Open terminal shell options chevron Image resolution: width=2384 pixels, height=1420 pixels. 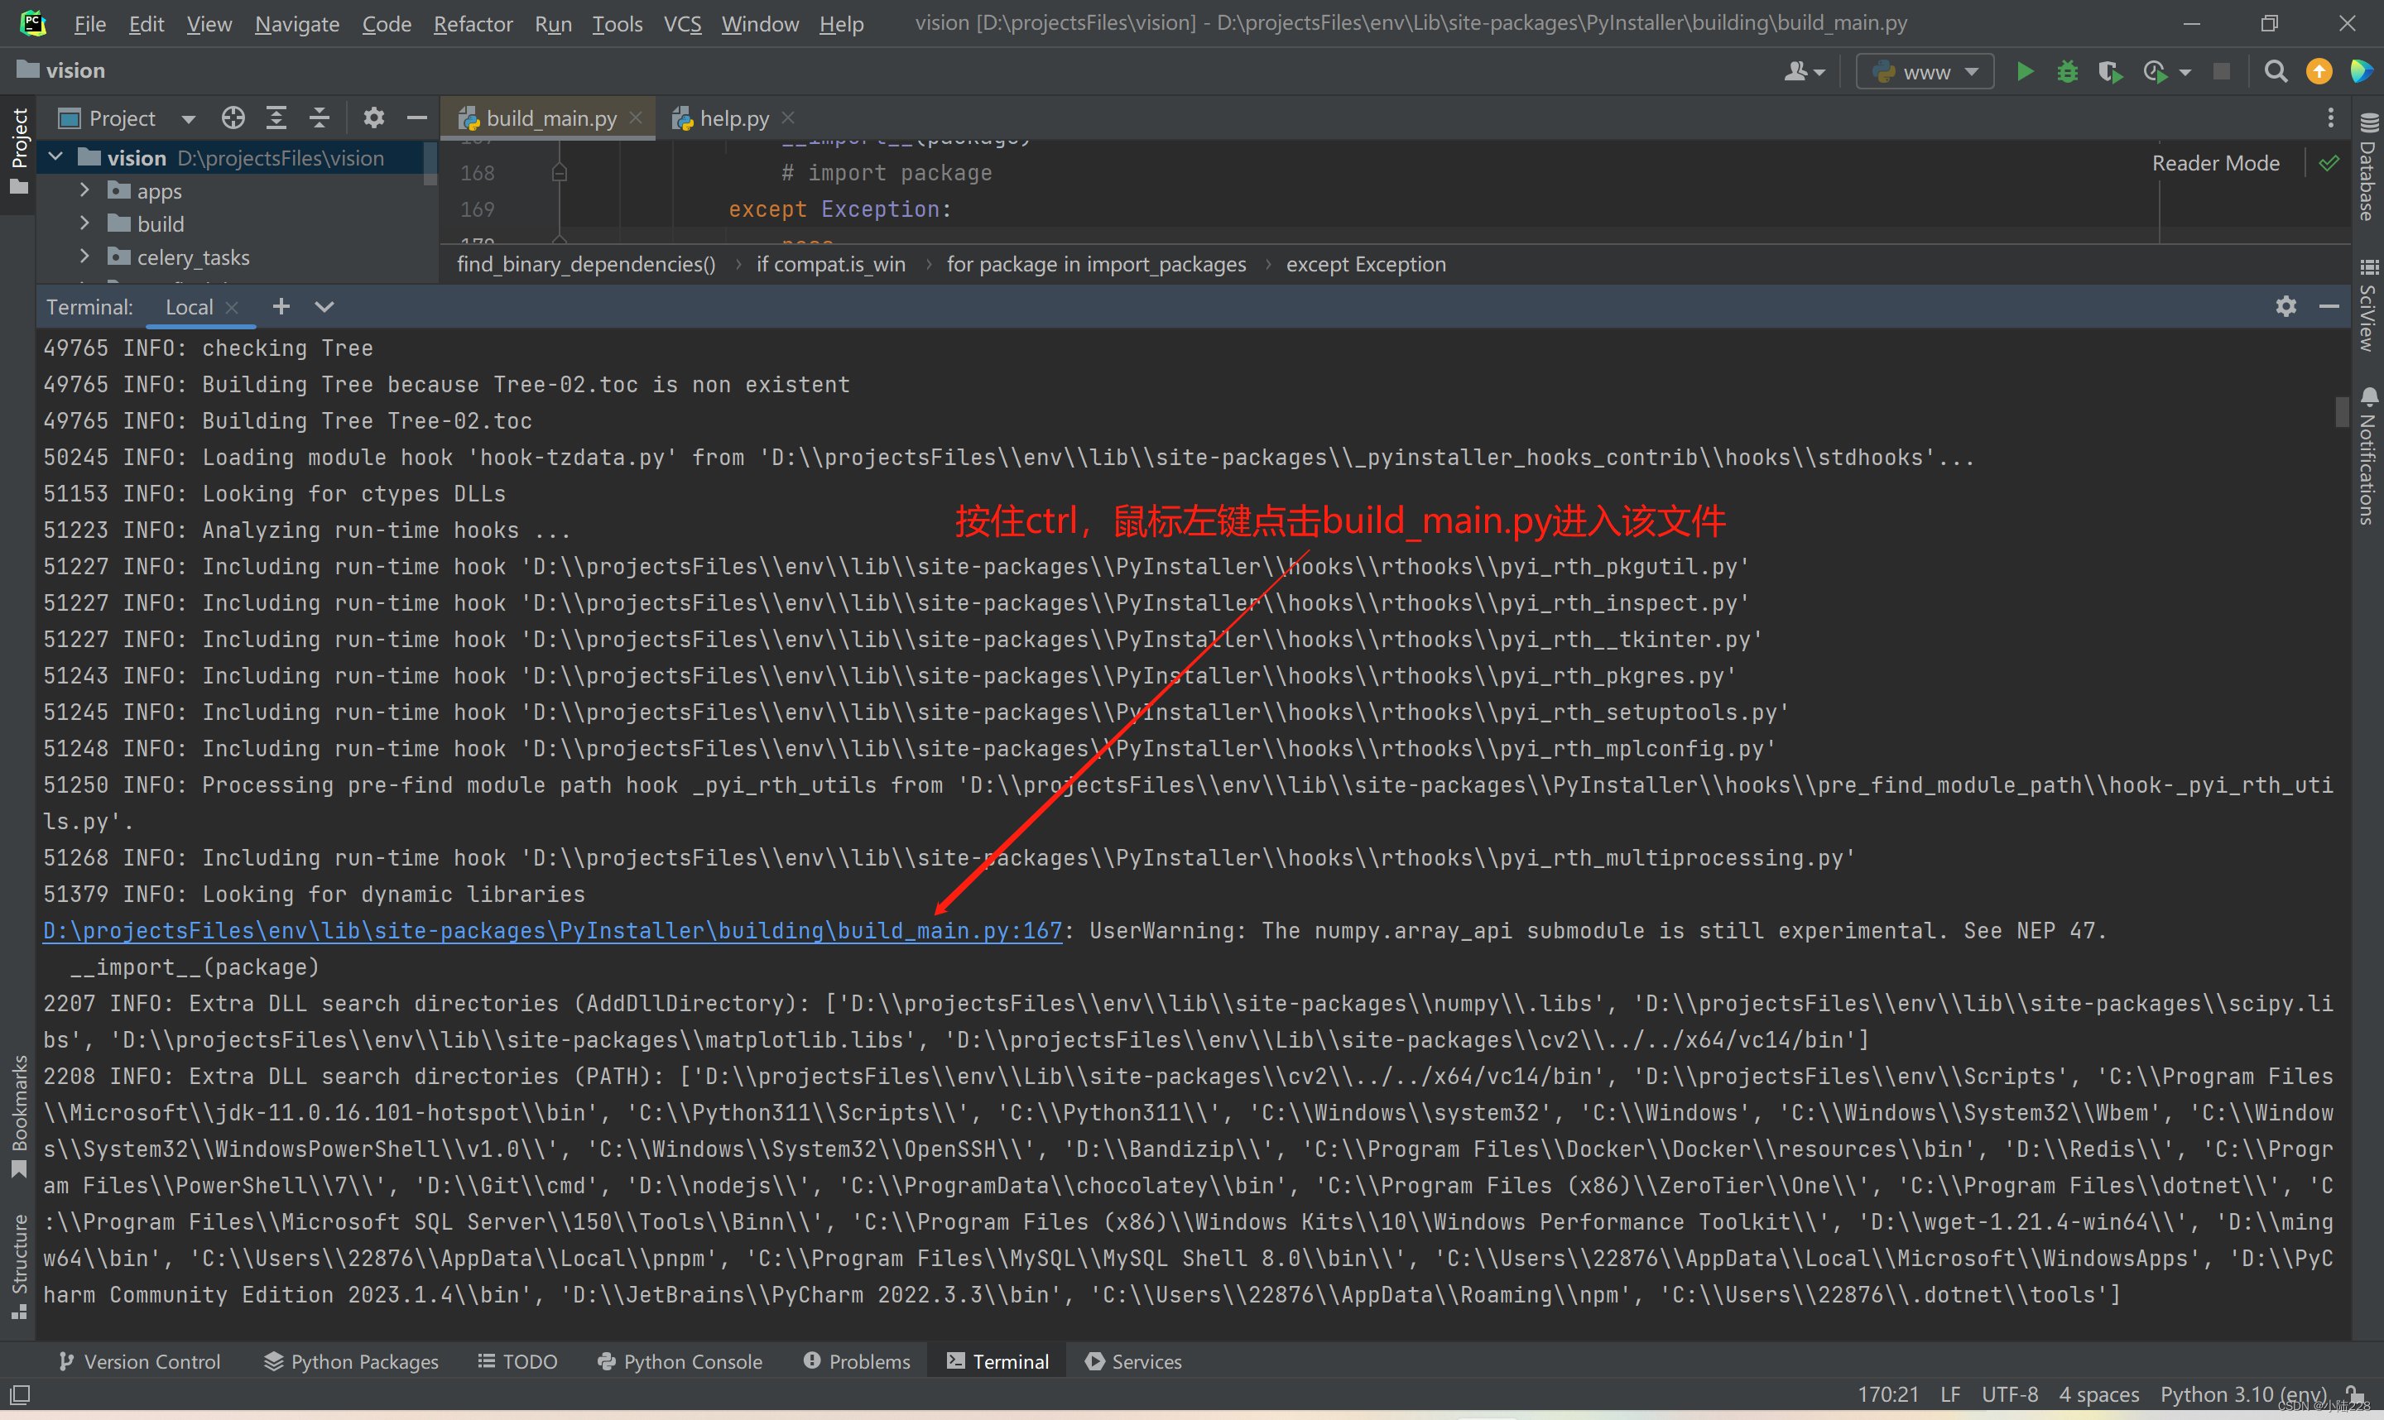point(324,306)
